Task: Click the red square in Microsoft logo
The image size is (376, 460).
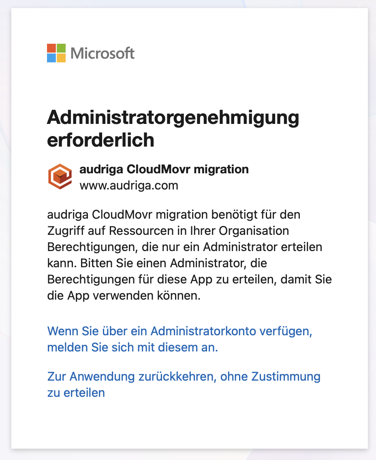Action: (x=51, y=48)
